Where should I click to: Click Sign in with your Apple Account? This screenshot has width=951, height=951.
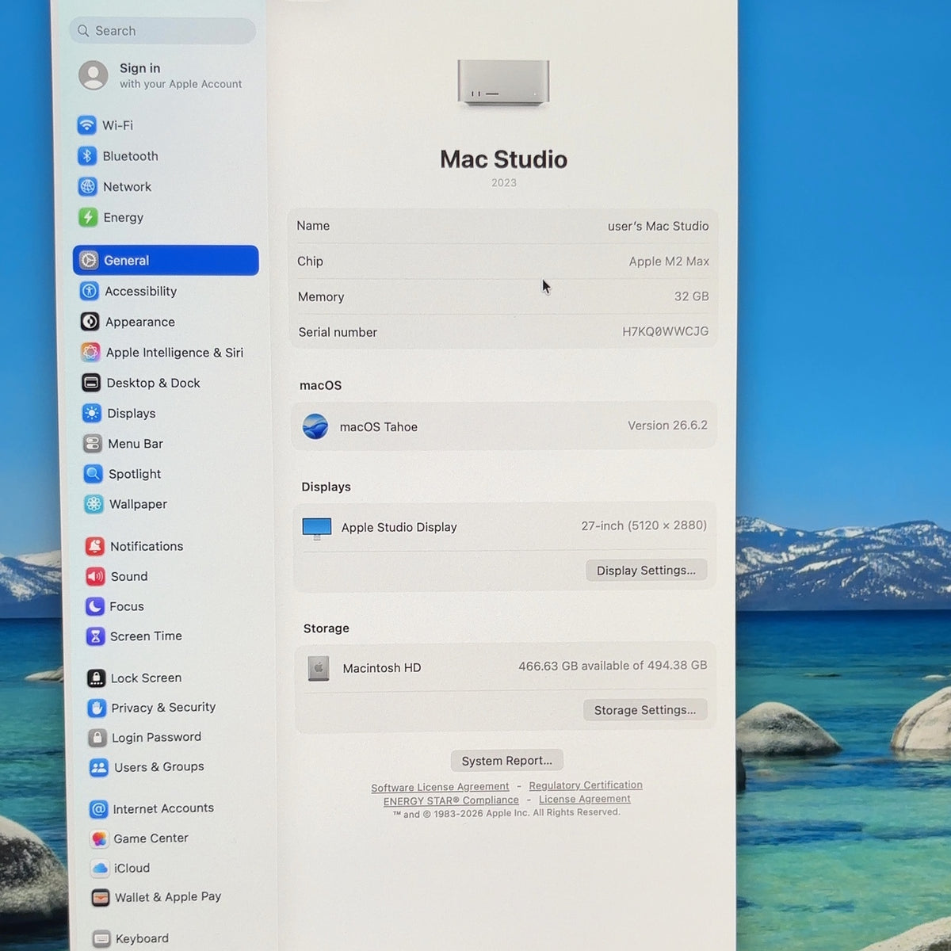[x=161, y=75]
